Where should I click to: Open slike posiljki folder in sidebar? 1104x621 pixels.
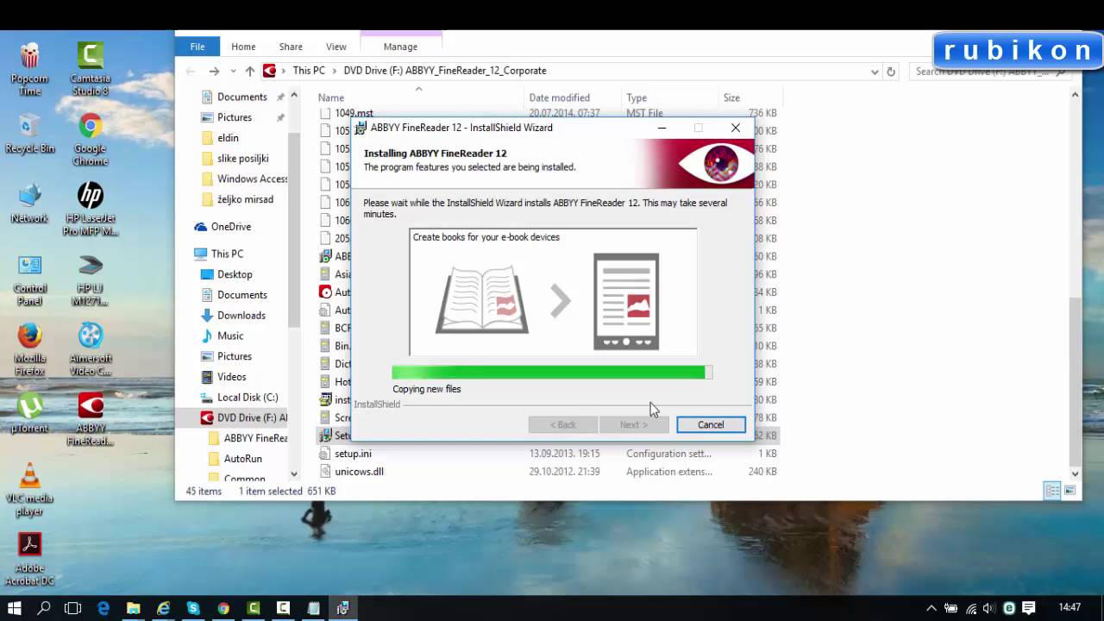pos(242,159)
